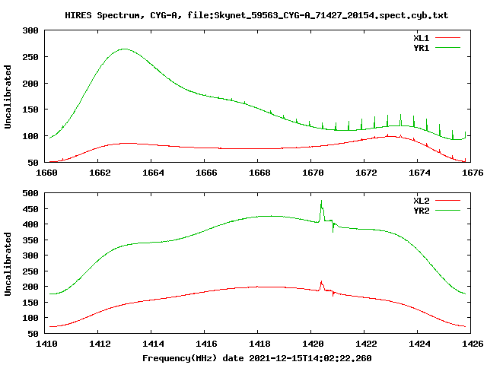This screenshot has height=365, width=487.
Task: Click the 350 y-axis tick label
Action: coord(30,240)
